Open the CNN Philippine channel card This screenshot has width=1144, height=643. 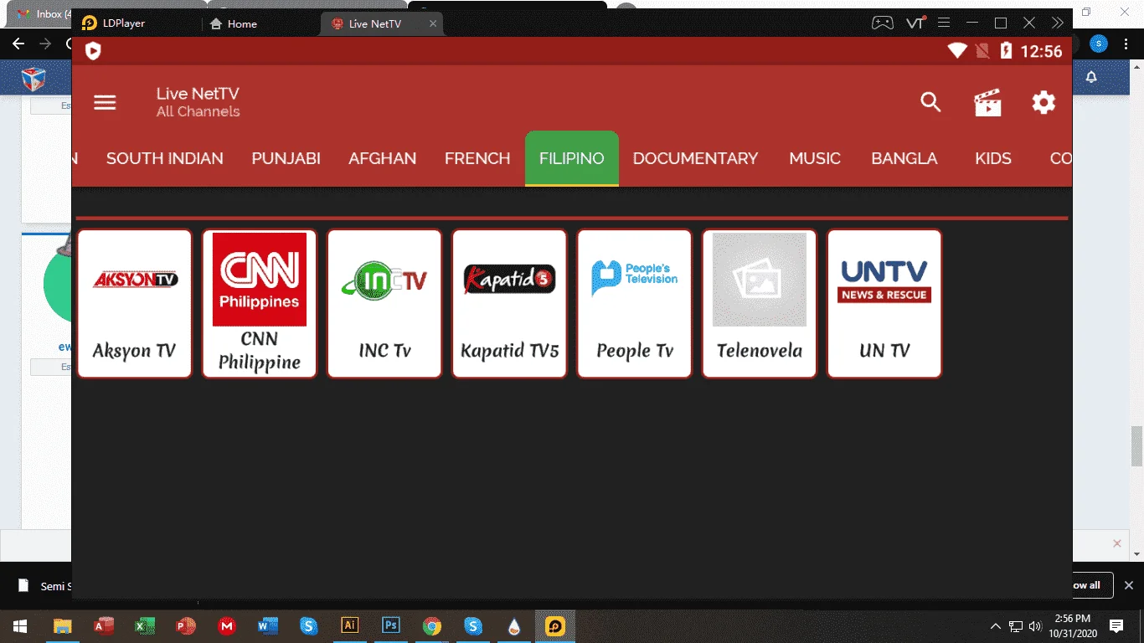point(260,304)
